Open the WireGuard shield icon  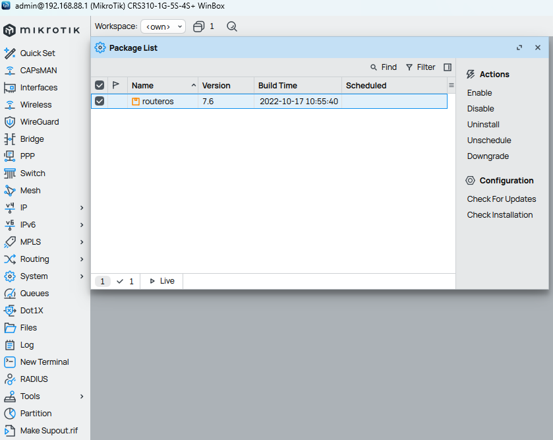9,122
